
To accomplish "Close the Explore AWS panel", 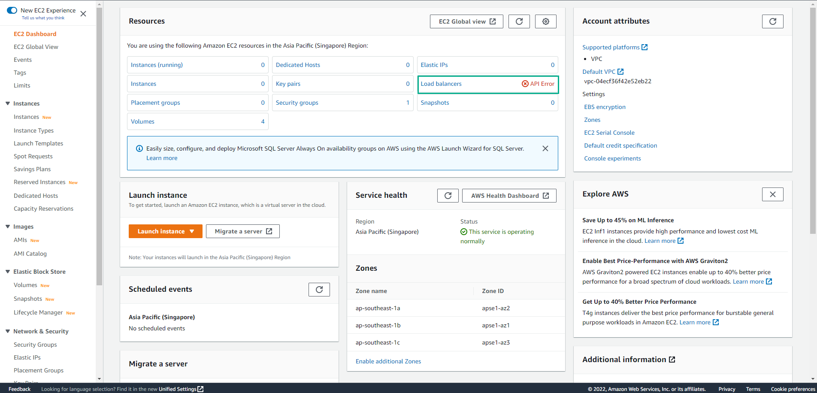I will coord(773,194).
